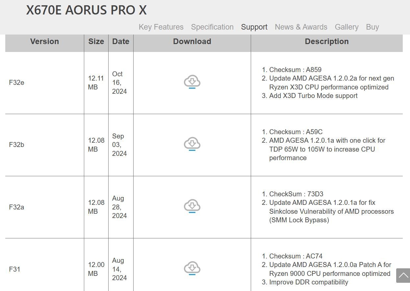This screenshot has height=291, width=410.
Task: Click Add X3D Turbo Mode support line
Action: [313, 96]
